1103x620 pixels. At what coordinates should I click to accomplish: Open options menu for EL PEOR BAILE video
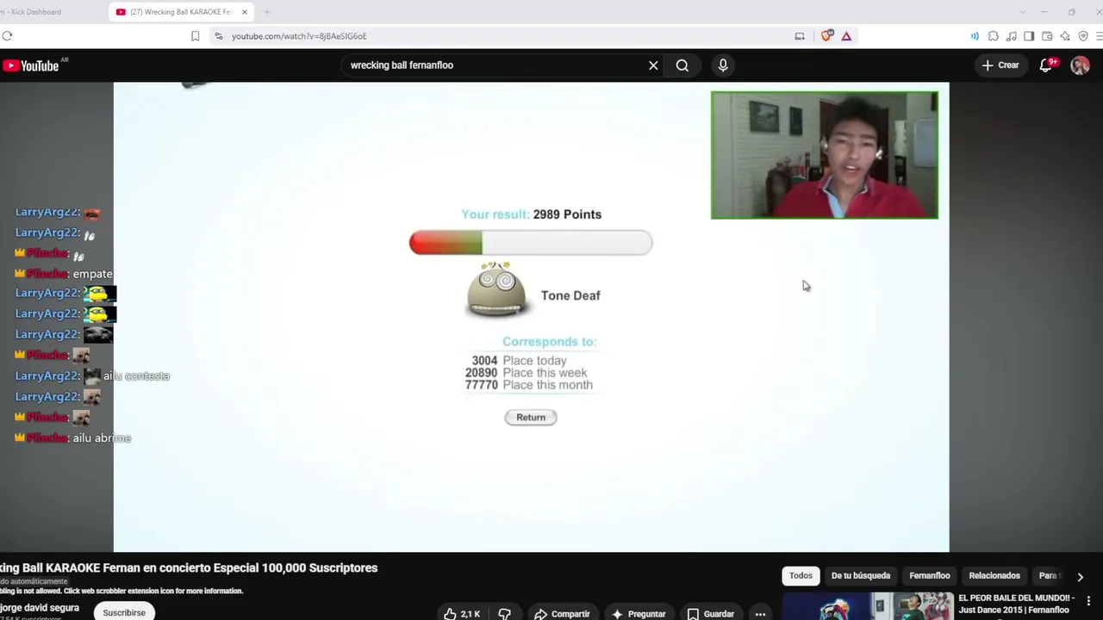tap(1089, 601)
